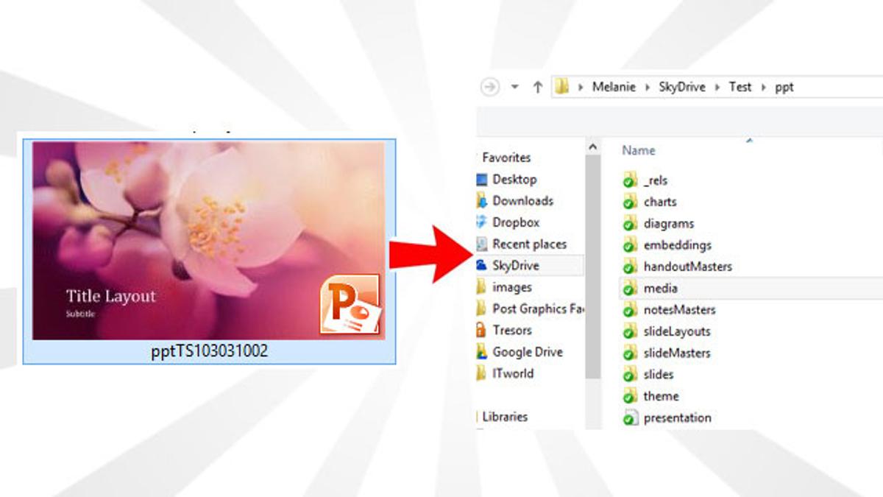Click the address bar folder icon

coord(563,87)
